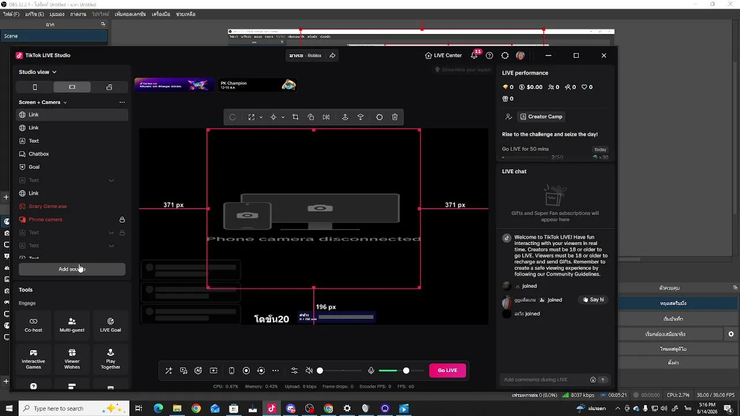
Task: Open the Viewer Wishes tool
Action: coord(72,358)
